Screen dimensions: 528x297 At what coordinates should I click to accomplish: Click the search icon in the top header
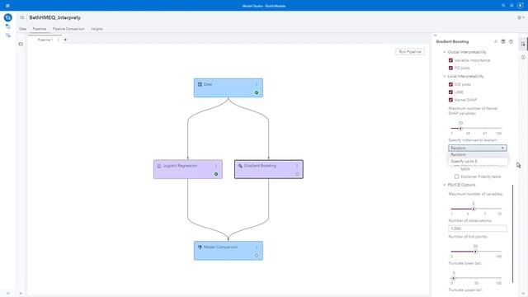[x=503, y=6]
